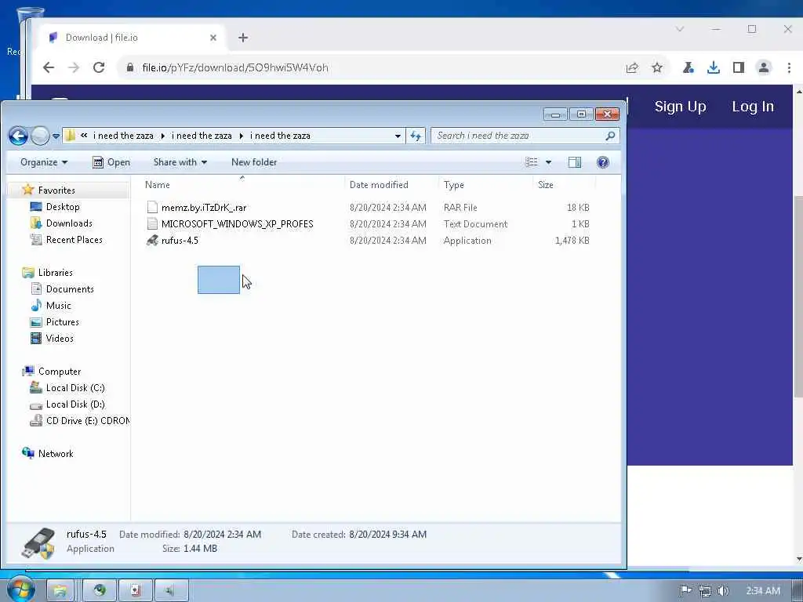
Task: Open Explorer help icon
Action: [x=603, y=162]
